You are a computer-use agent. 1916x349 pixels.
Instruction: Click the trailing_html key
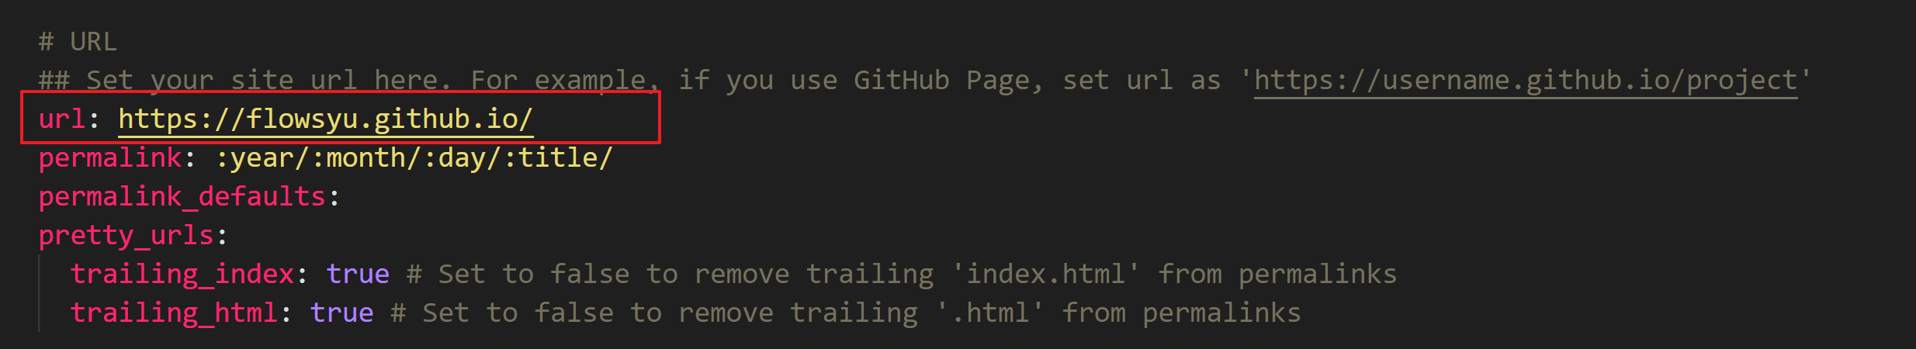coord(174,313)
